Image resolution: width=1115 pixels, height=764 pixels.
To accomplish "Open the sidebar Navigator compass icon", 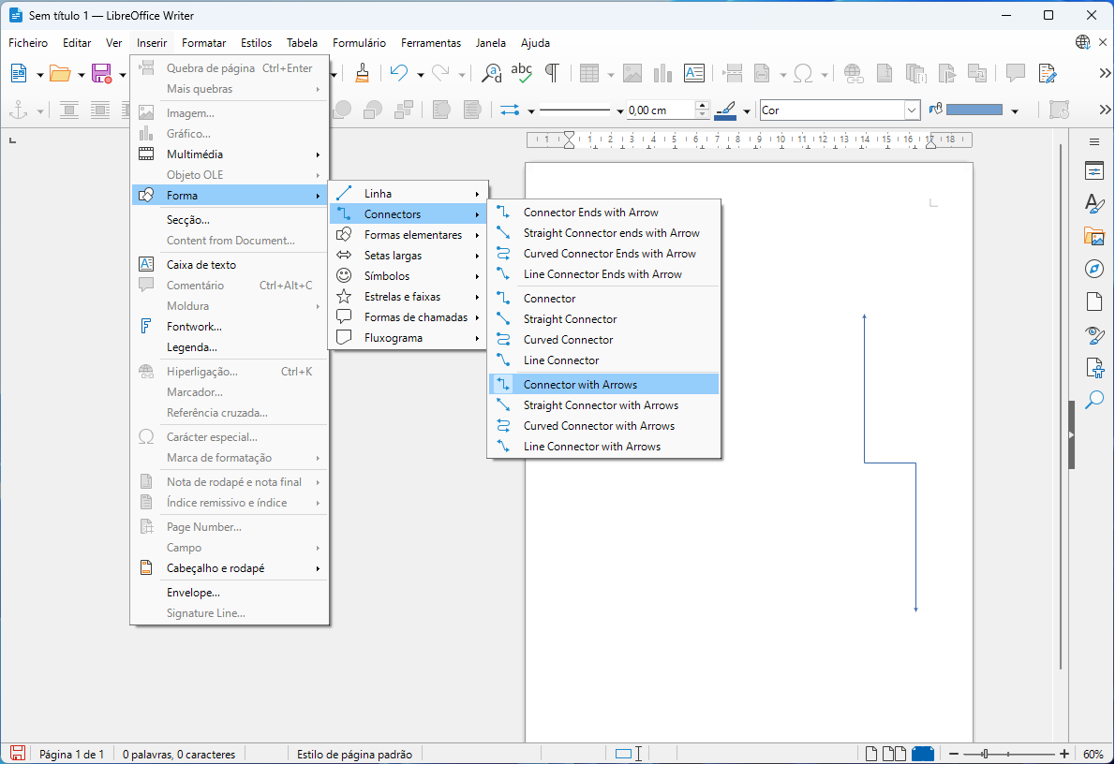I will tap(1094, 269).
